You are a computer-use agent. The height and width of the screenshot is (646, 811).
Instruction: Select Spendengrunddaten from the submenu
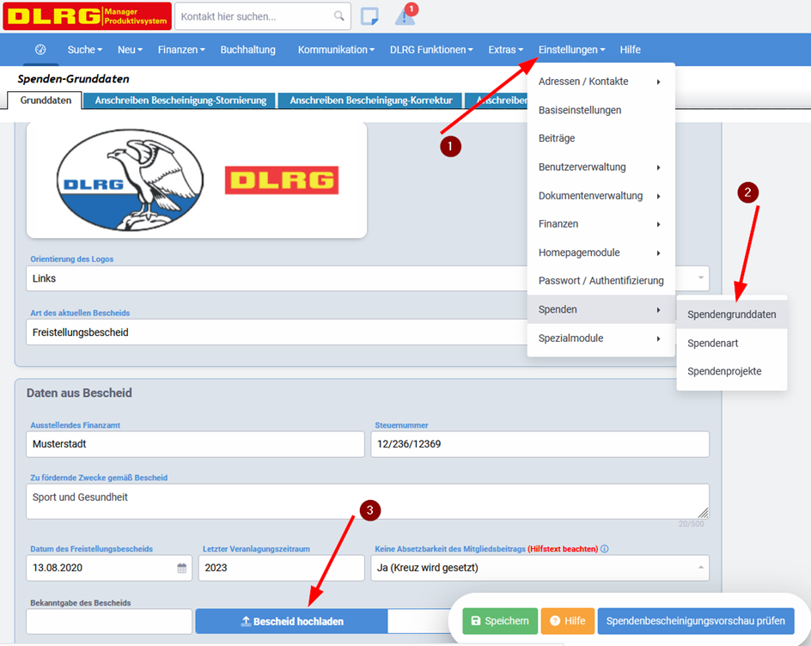click(731, 314)
